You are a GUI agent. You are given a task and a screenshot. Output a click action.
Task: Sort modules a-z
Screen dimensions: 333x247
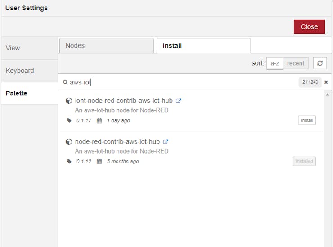[x=275, y=63]
